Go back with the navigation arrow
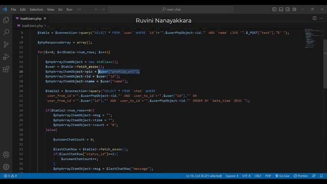The height and width of the screenshot is (184, 327). (97, 9)
